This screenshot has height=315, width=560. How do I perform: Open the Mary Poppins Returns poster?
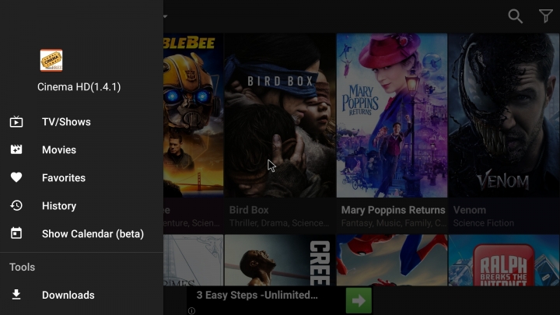392,115
